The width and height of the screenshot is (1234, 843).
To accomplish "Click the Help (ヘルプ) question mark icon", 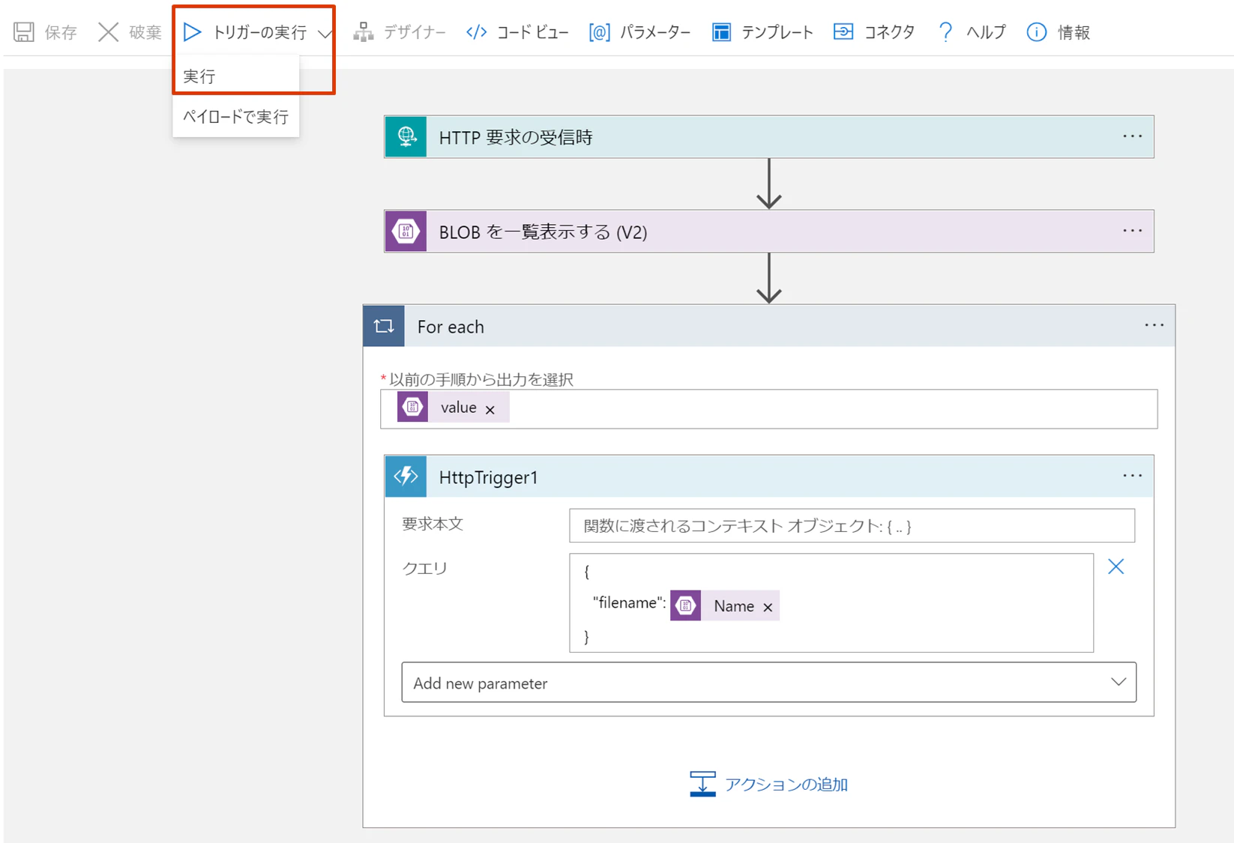I will 945,32.
